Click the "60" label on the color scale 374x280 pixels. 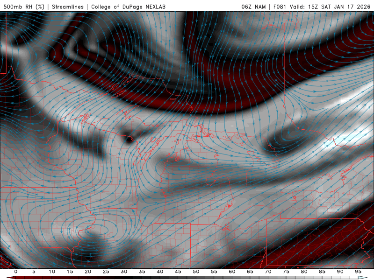pyautogui.click(x=232, y=272)
